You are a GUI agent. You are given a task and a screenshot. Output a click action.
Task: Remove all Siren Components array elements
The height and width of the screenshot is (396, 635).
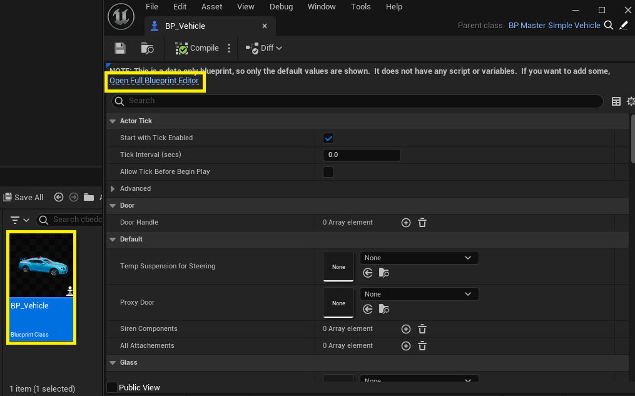point(422,329)
